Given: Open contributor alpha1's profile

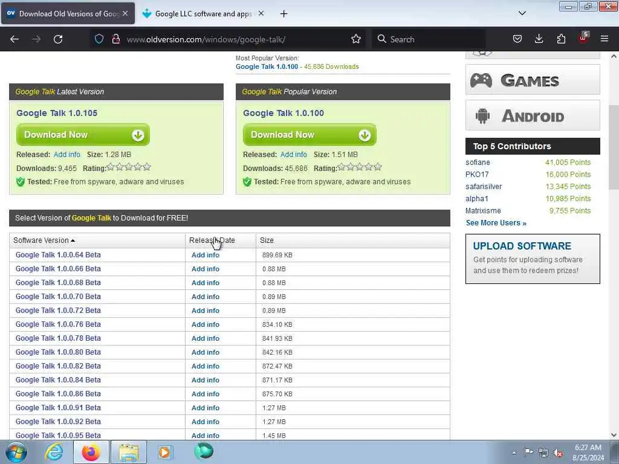Looking at the screenshot, I should [477, 199].
